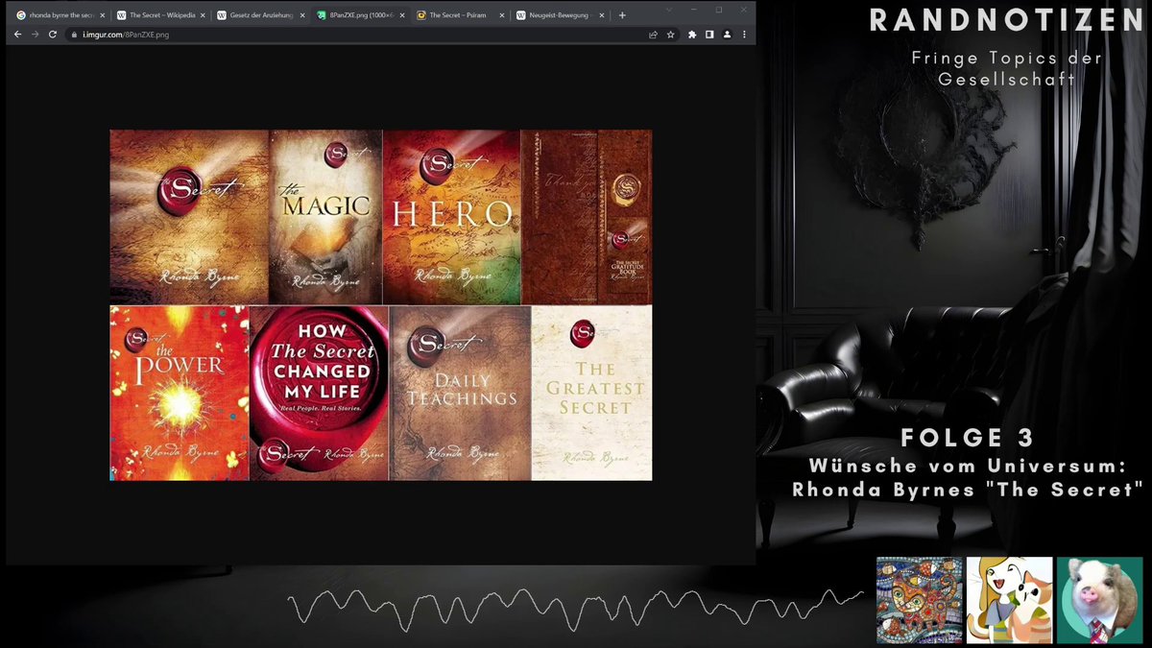Image resolution: width=1152 pixels, height=648 pixels.
Task: Close The Secret – Wikipedia tab
Action: point(202,15)
